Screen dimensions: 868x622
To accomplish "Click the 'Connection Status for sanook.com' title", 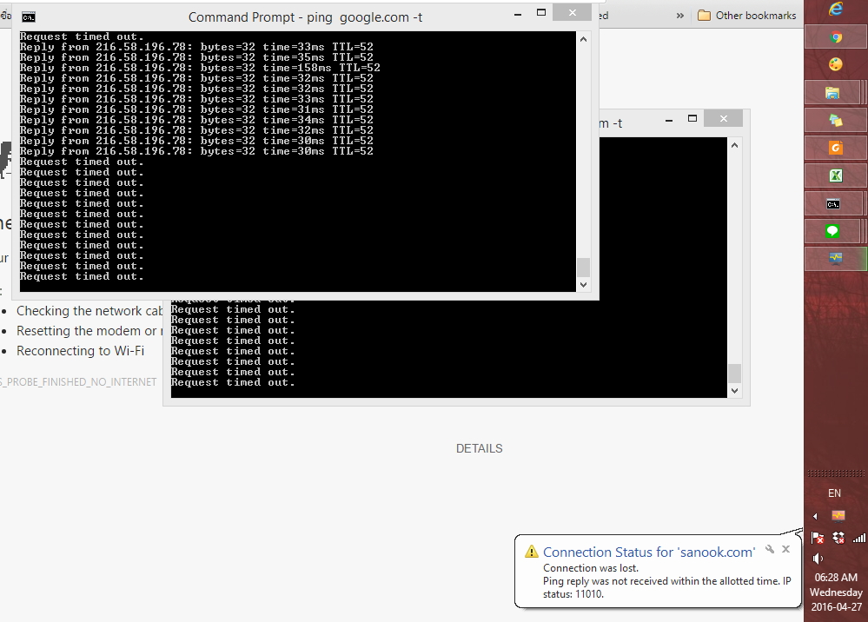I will click(649, 552).
